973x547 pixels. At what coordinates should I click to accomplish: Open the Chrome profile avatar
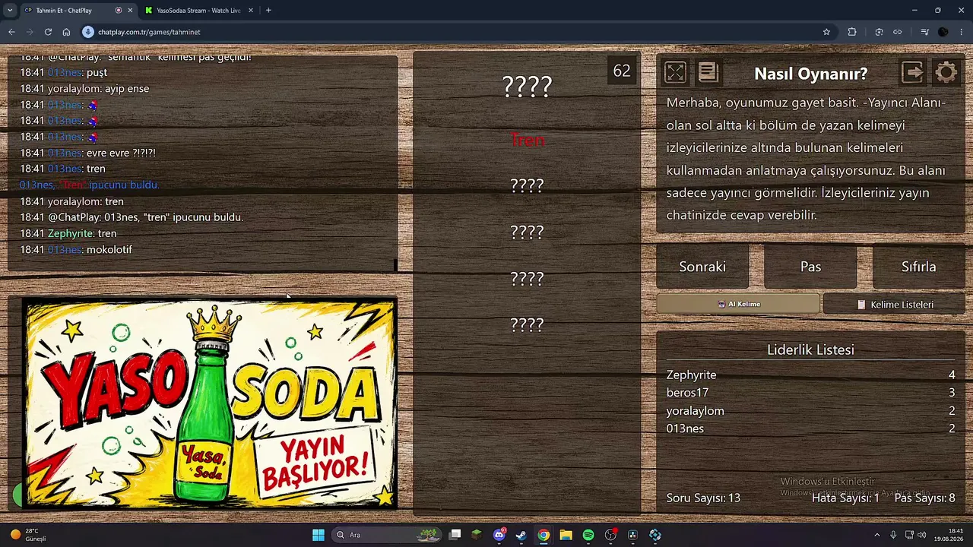[943, 32]
